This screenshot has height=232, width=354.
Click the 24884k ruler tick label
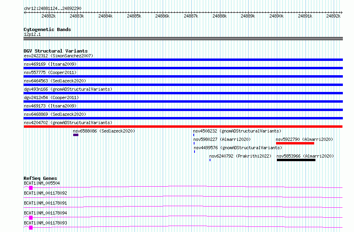(105, 16)
